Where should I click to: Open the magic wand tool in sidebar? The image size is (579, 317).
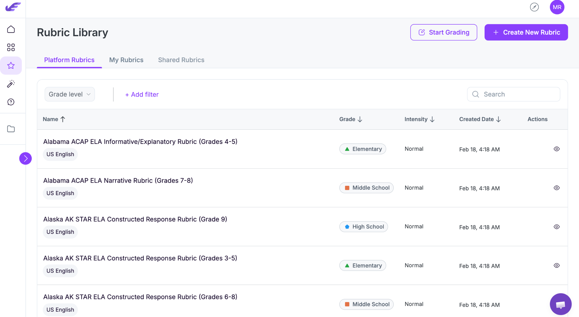point(11,84)
